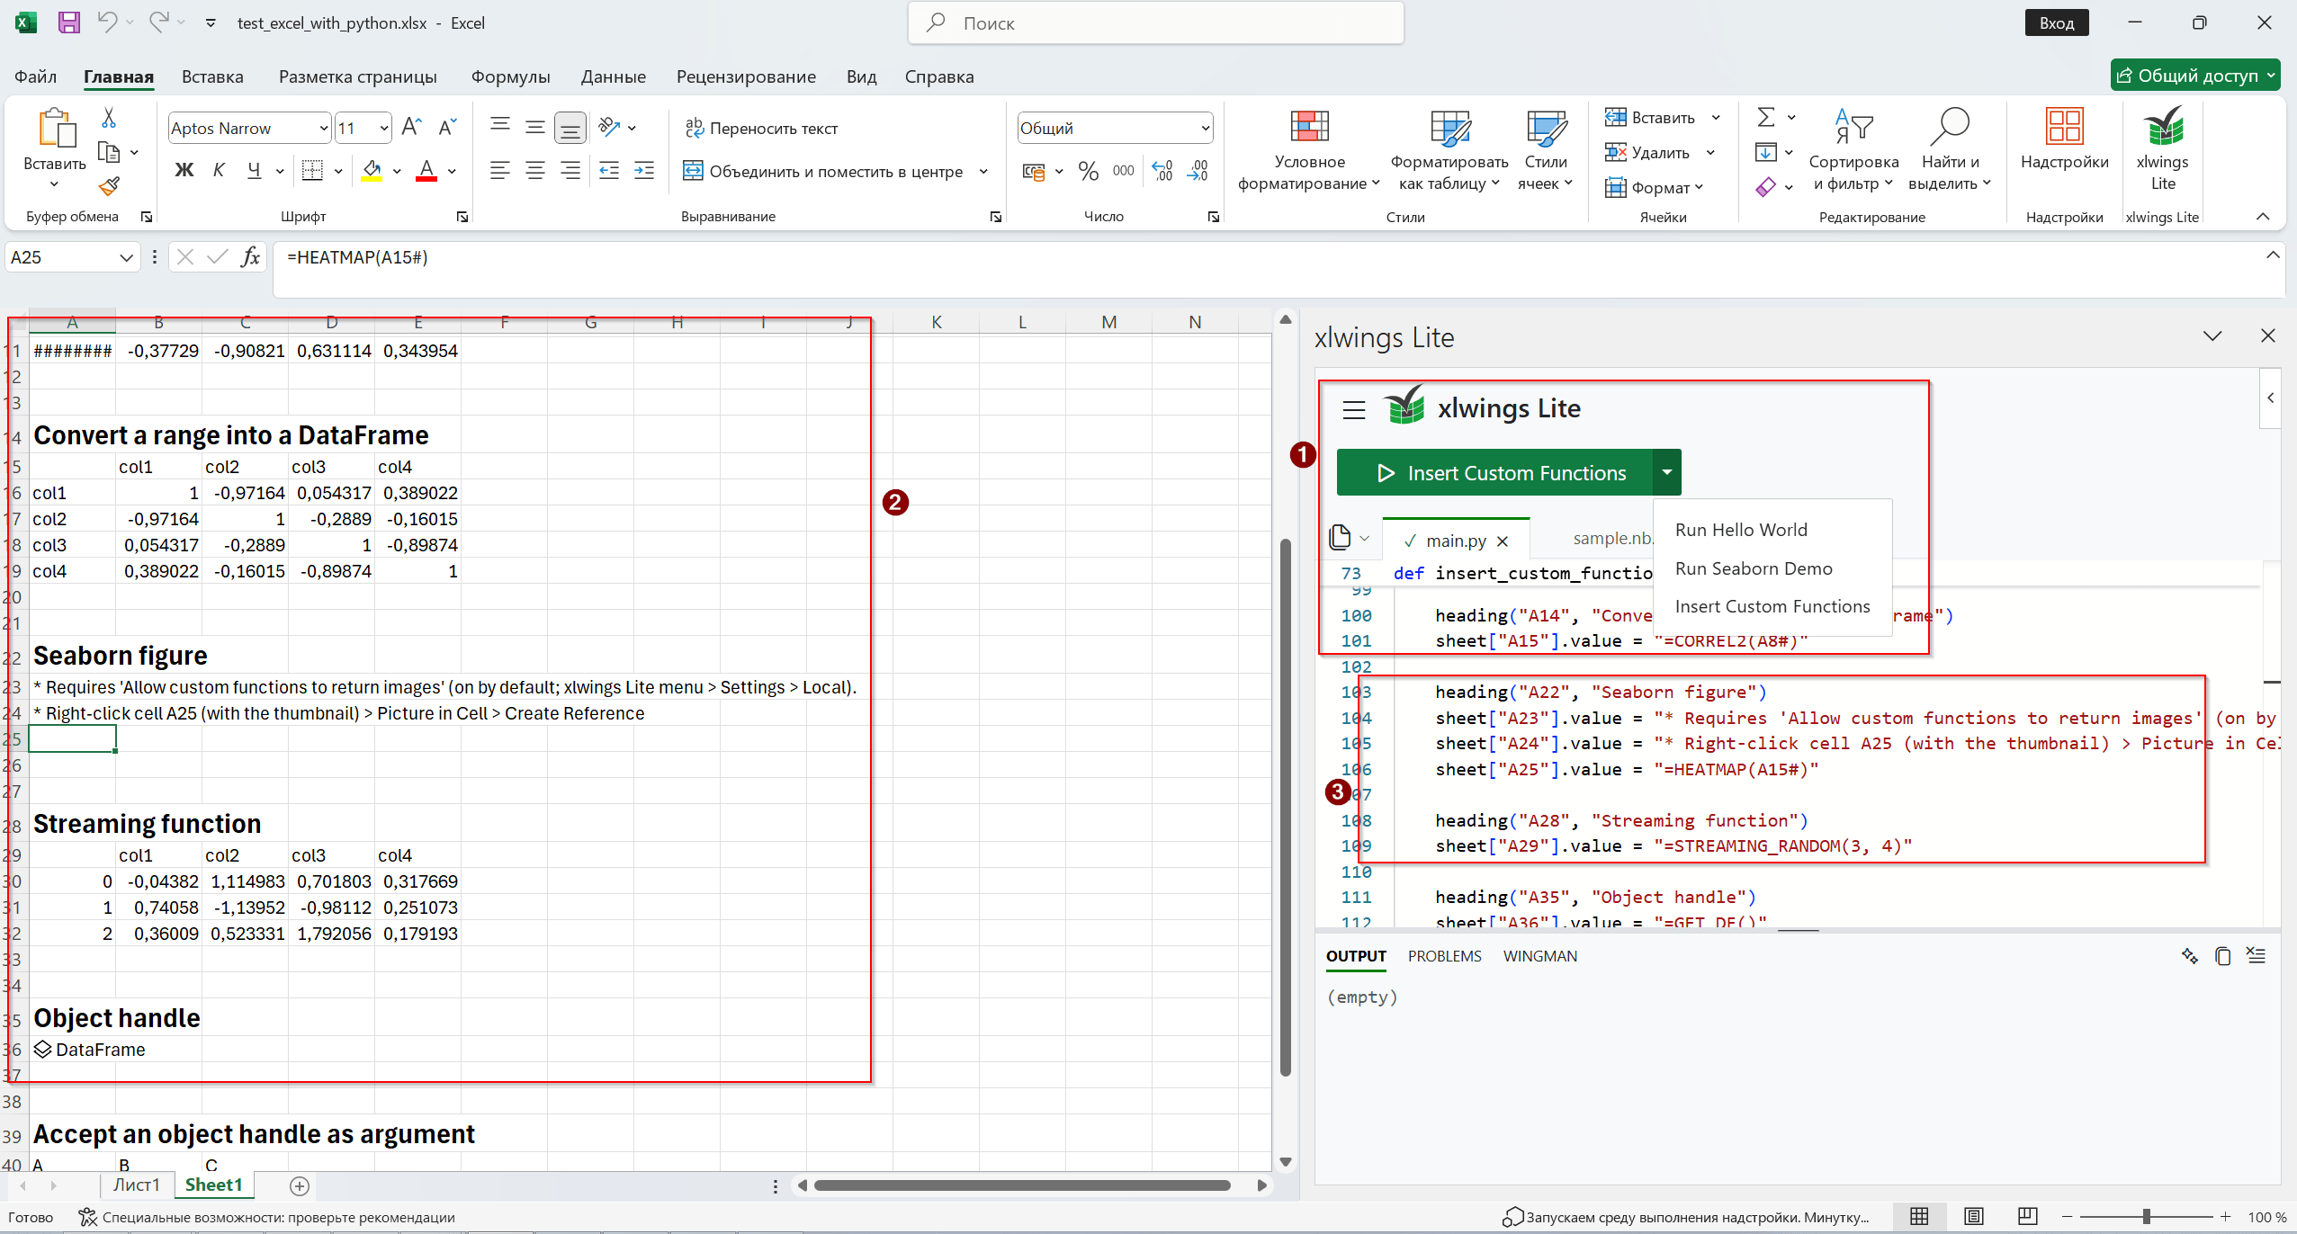The width and height of the screenshot is (2297, 1234).
Task: Click the Format Painter brush icon
Action: click(x=109, y=186)
